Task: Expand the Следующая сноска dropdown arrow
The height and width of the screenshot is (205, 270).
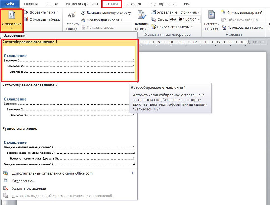Action: point(121,20)
